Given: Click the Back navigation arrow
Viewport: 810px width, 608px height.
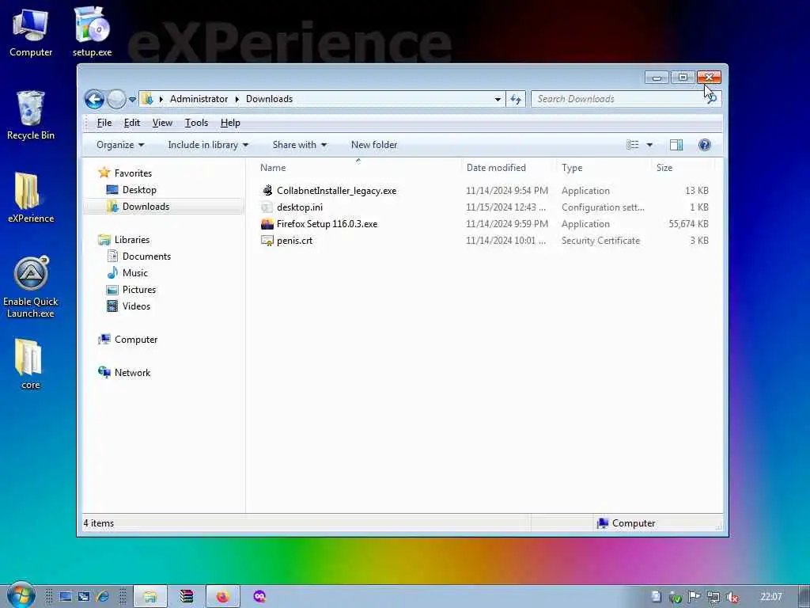Looking at the screenshot, I should (95, 99).
